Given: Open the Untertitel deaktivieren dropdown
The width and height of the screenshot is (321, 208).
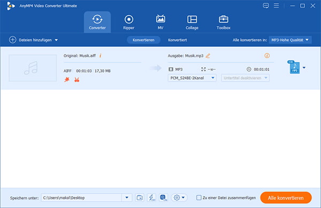Looking at the screenshot, I should tap(245, 78).
